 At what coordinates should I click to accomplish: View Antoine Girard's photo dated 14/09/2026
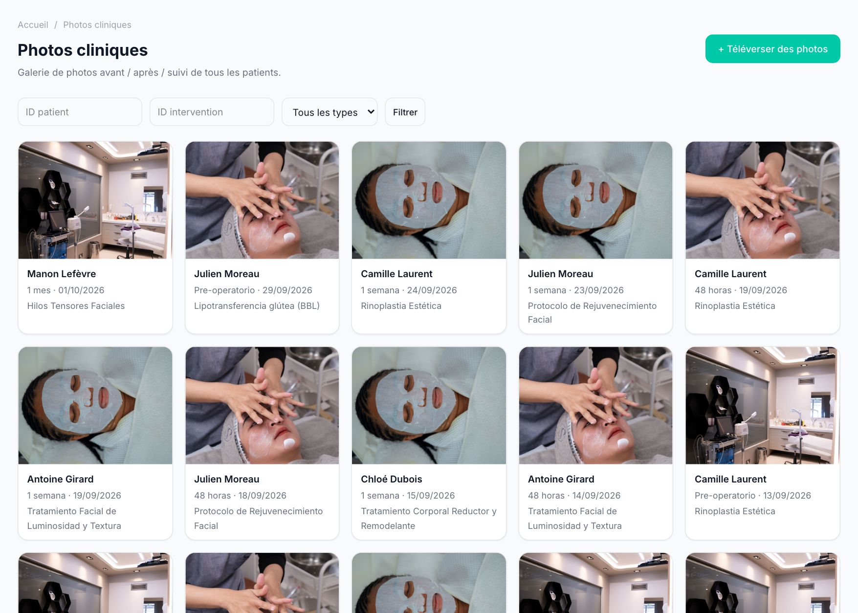click(595, 406)
